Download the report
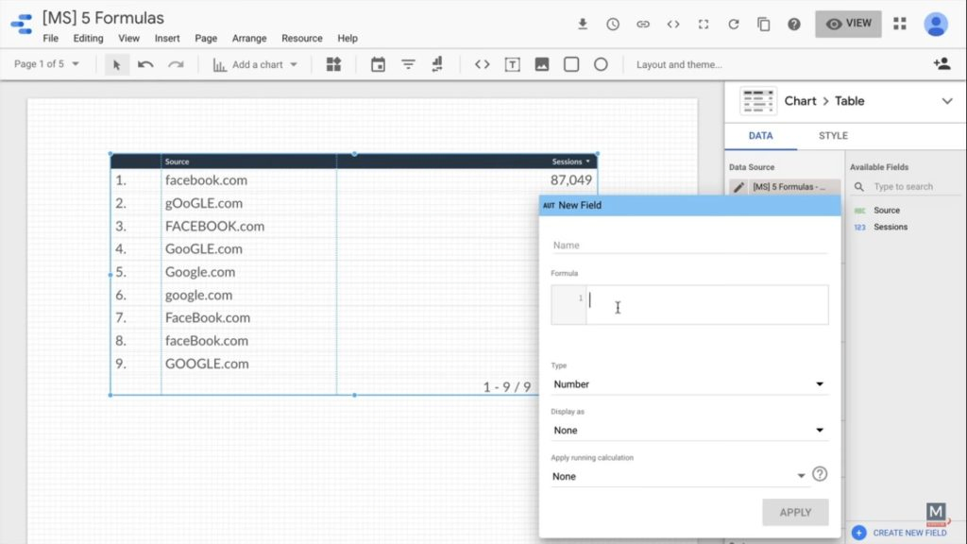 pos(583,25)
